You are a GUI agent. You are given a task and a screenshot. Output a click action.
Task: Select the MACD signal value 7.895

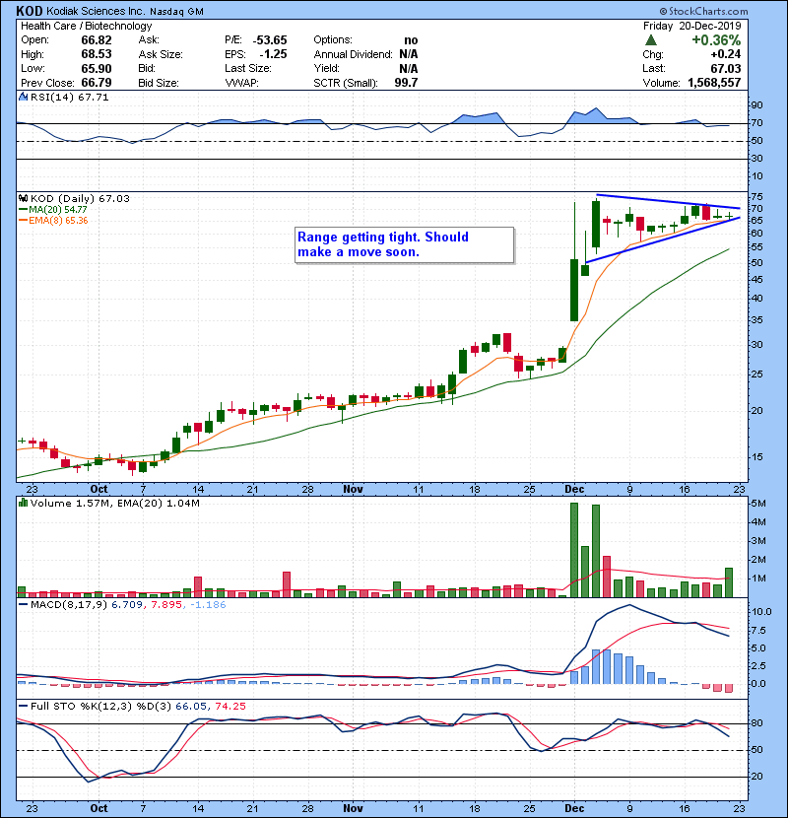[166, 605]
